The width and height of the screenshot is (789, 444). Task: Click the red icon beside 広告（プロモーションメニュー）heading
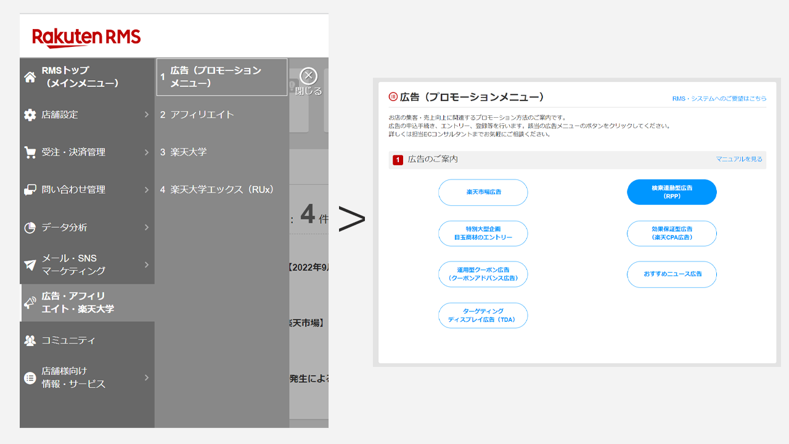coord(393,97)
